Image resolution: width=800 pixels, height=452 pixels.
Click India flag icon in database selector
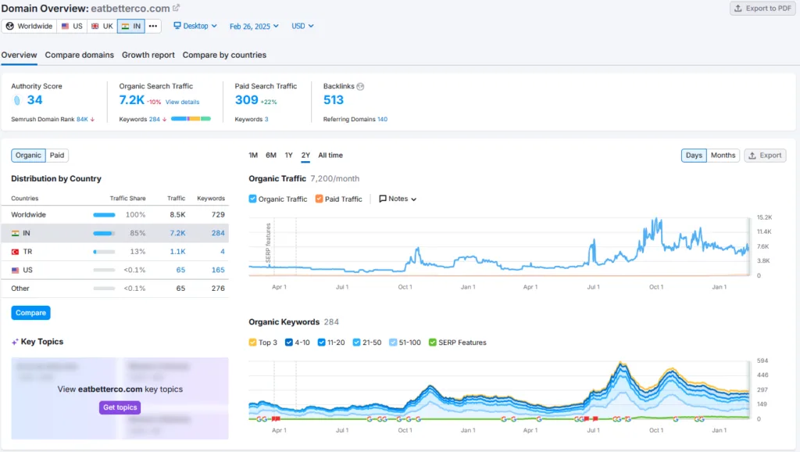(125, 26)
